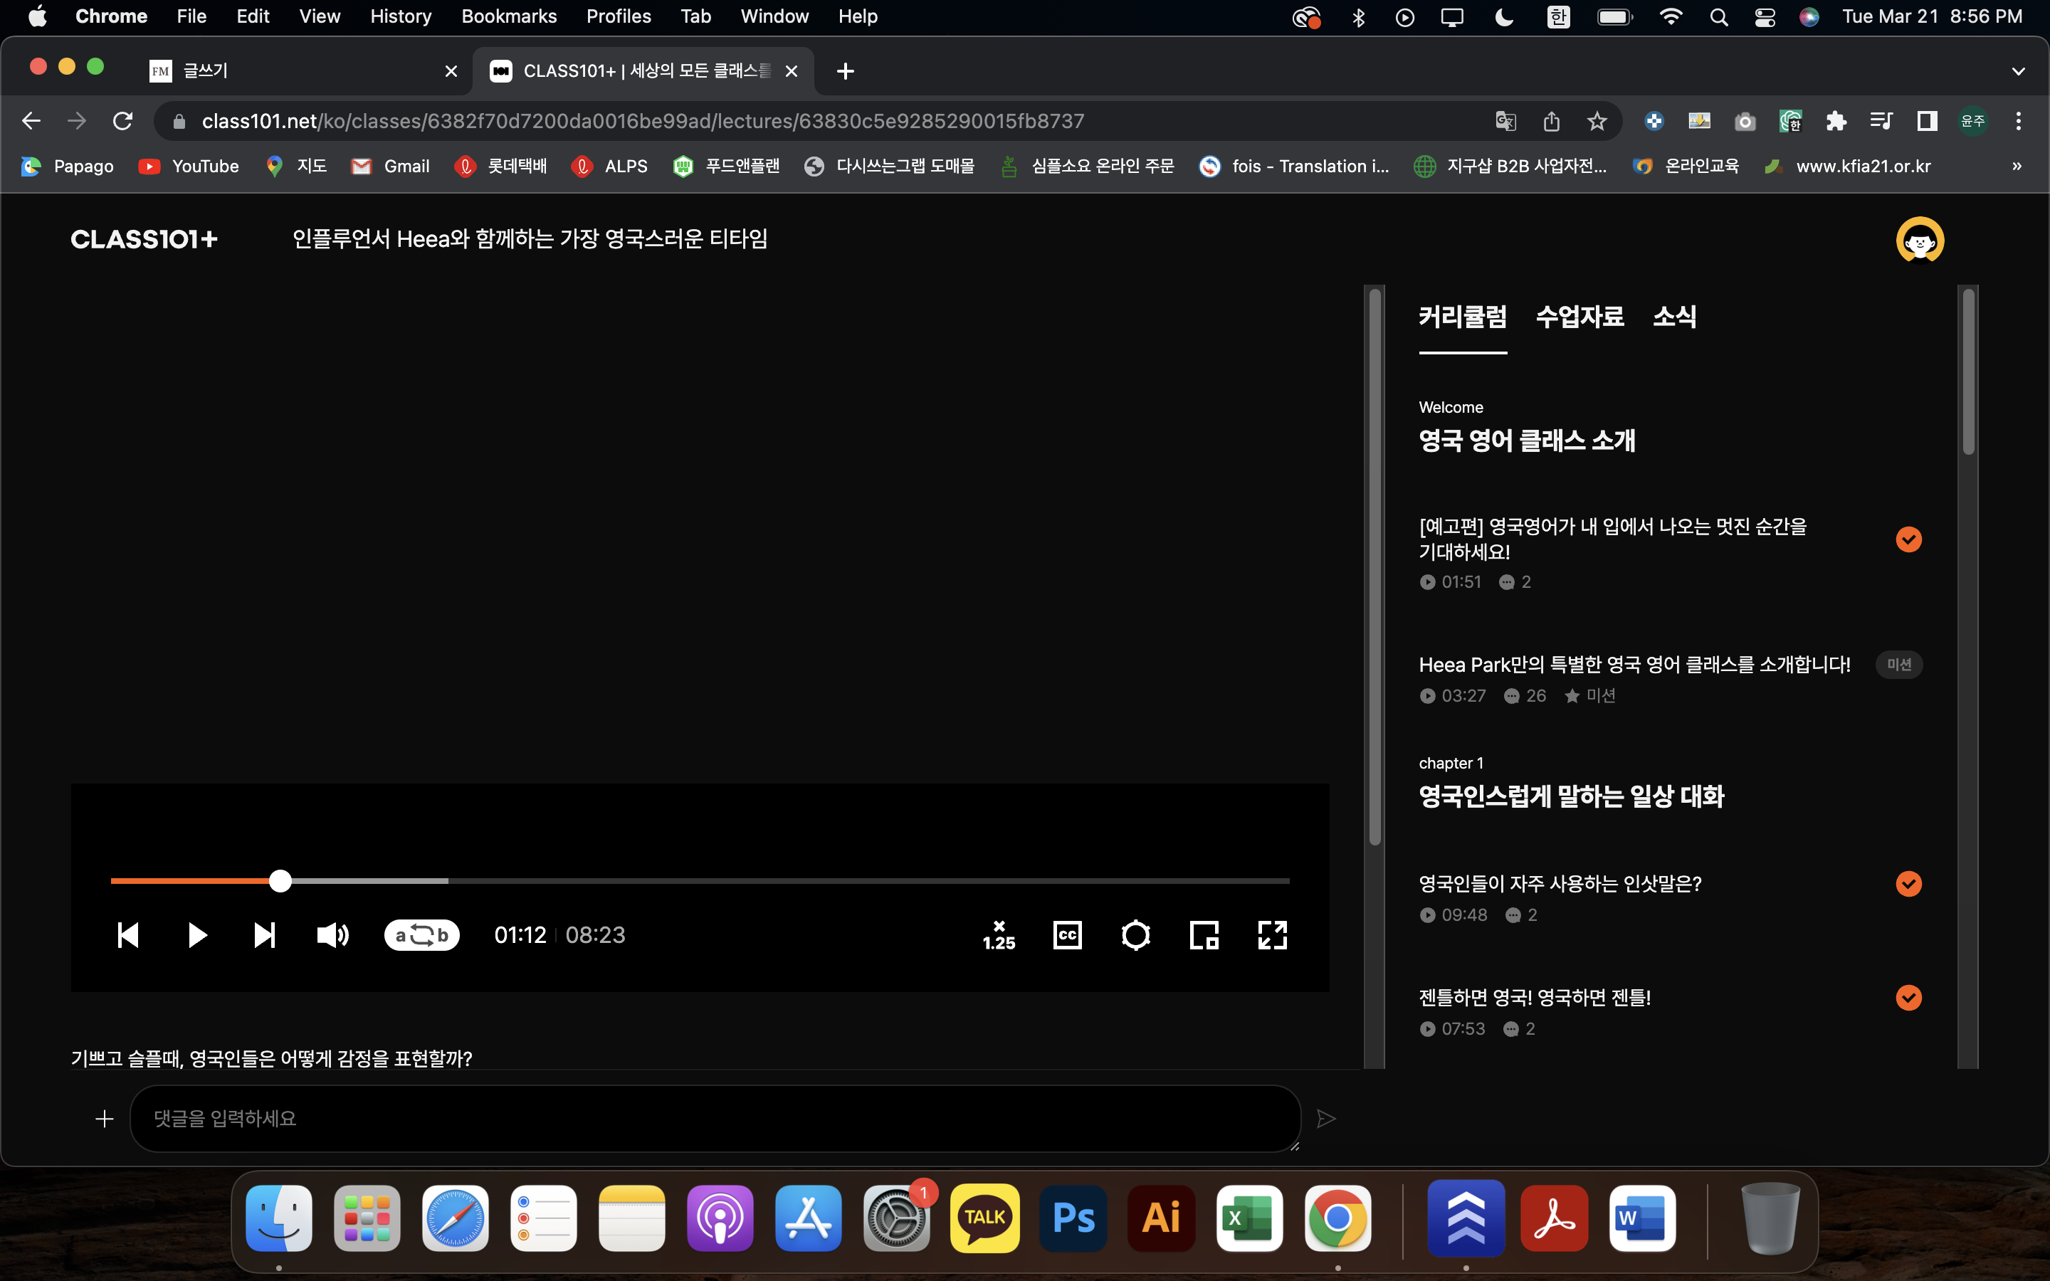Click the plus icon beside the comment box
This screenshot has height=1281, width=2050.
(104, 1119)
